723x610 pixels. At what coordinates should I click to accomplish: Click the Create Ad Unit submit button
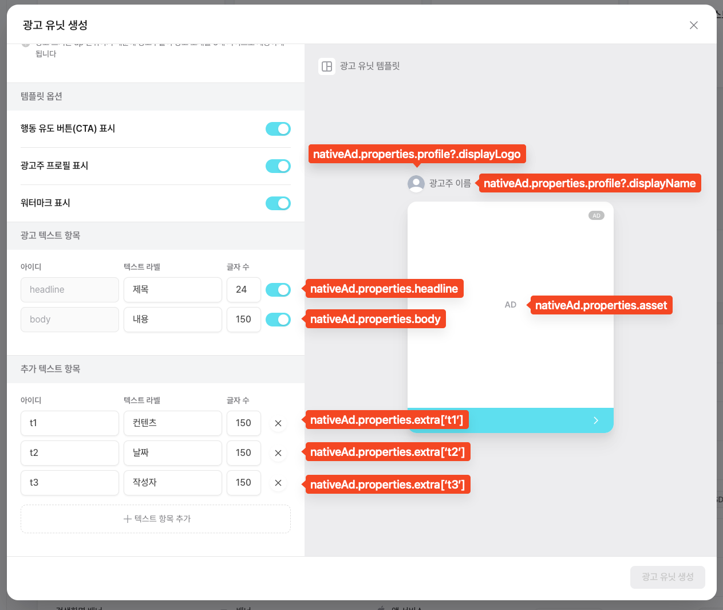pos(667,577)
